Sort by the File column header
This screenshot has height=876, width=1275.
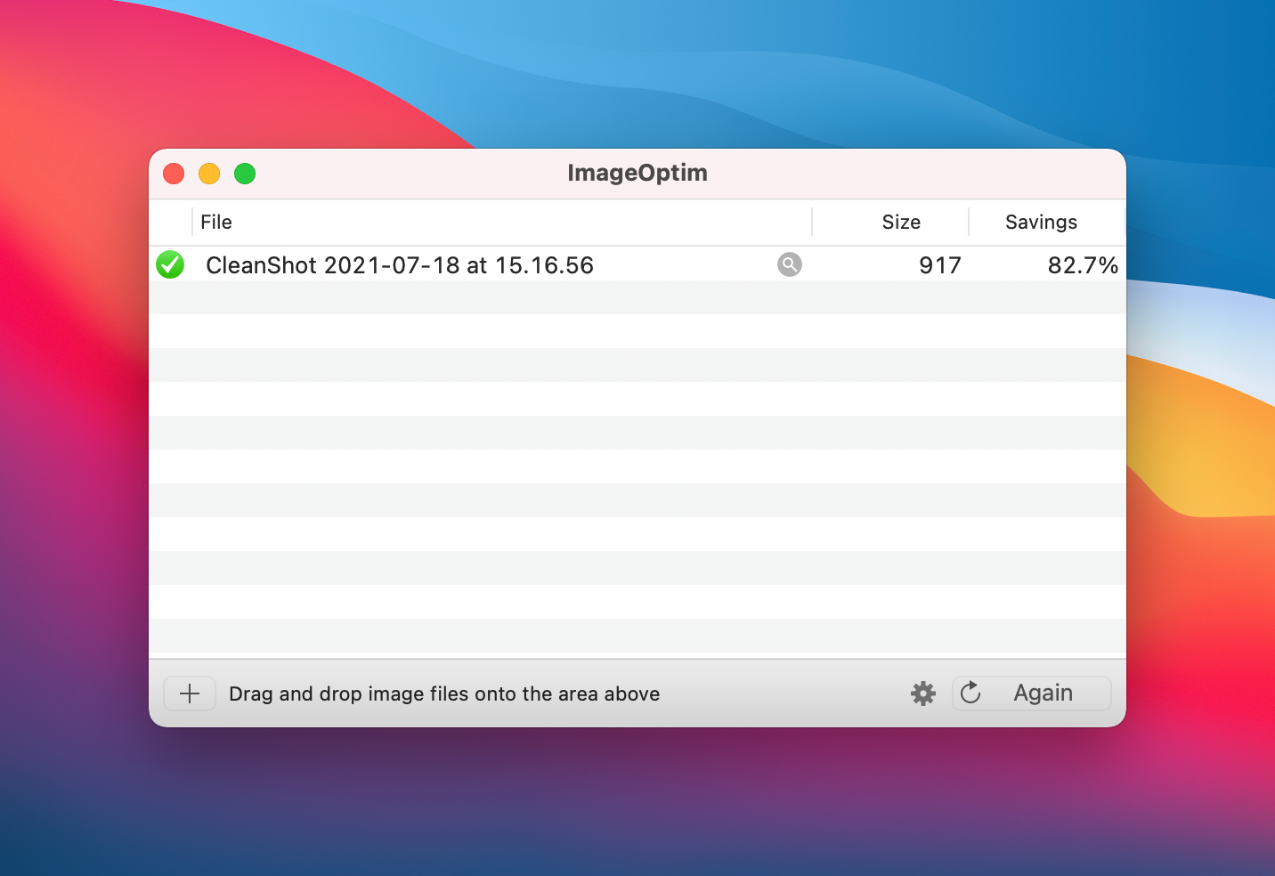click(x=502, y=222)
